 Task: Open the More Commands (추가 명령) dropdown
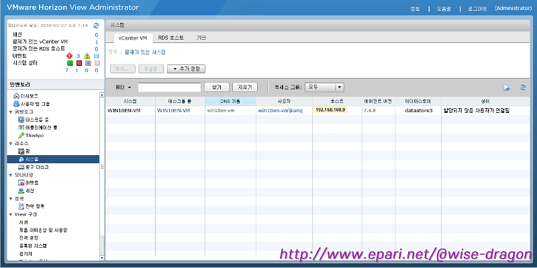[x=187, y=69]
